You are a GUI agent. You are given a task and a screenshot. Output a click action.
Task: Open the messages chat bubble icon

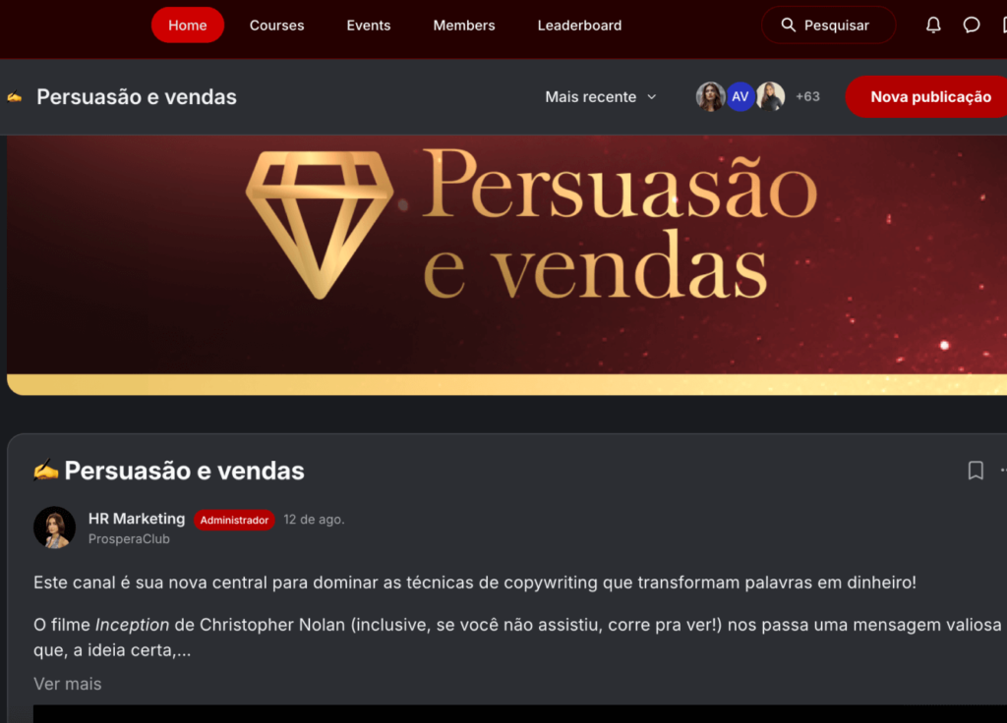[x=971, y=25]
